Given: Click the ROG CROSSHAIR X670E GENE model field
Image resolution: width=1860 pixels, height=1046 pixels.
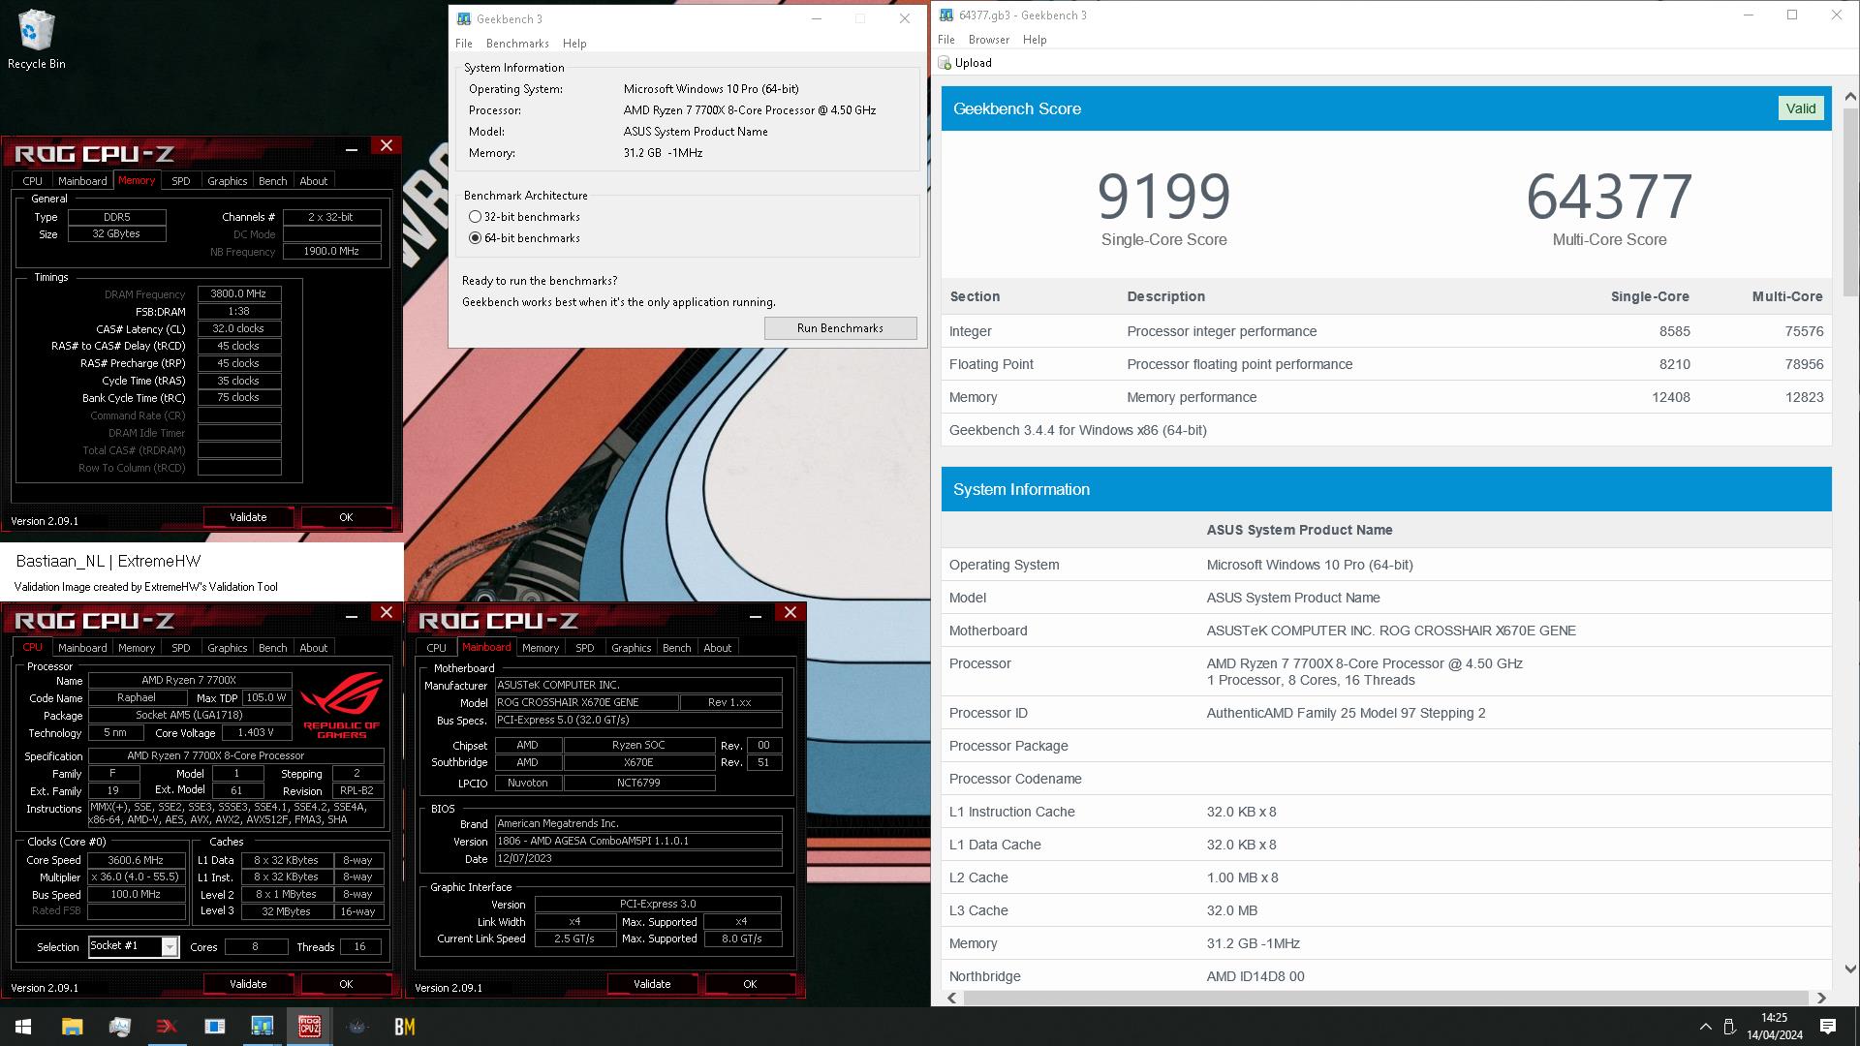Looking at the screenshot, I should point(586,702).
